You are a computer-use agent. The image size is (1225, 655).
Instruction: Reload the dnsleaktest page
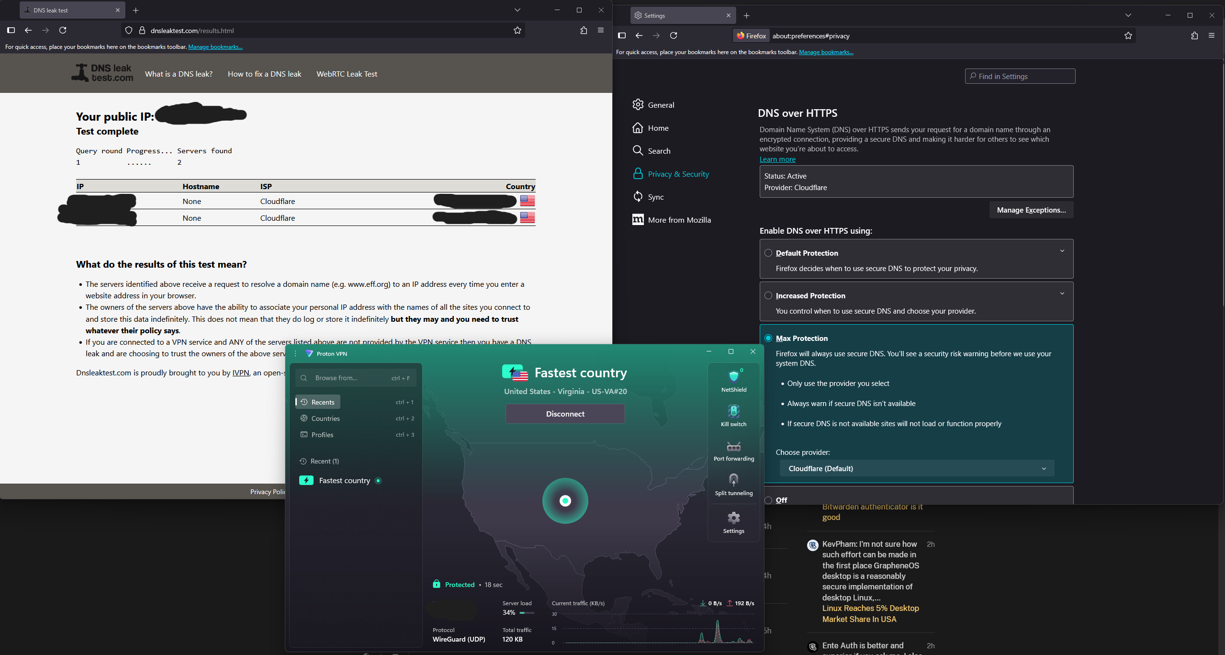click(x=63, y=30)
